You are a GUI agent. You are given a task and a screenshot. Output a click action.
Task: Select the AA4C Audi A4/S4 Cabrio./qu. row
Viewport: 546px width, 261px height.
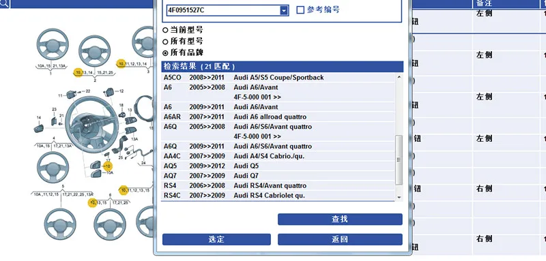(278, 156)
